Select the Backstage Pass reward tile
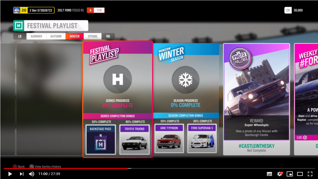This screenshot has width=318, height=179. (101, 140)
